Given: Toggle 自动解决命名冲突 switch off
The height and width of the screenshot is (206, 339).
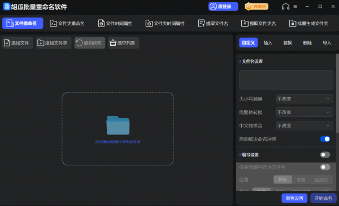Looking at the screenshot, I should click(x=325, y=139).
